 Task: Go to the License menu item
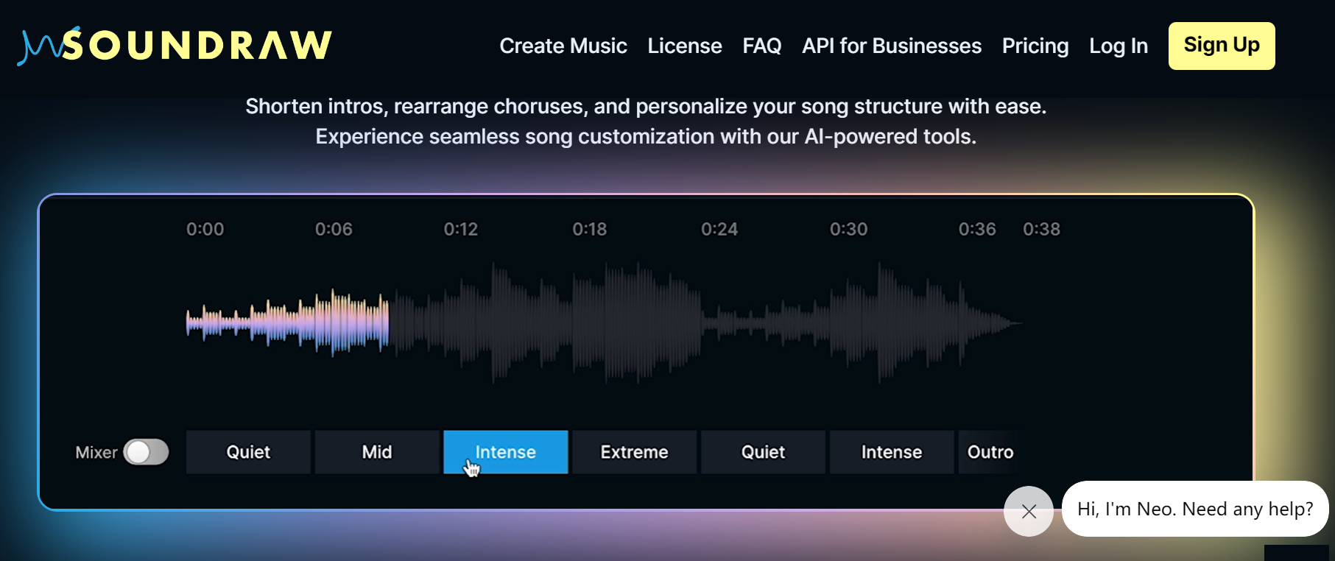tap(684, 46)
